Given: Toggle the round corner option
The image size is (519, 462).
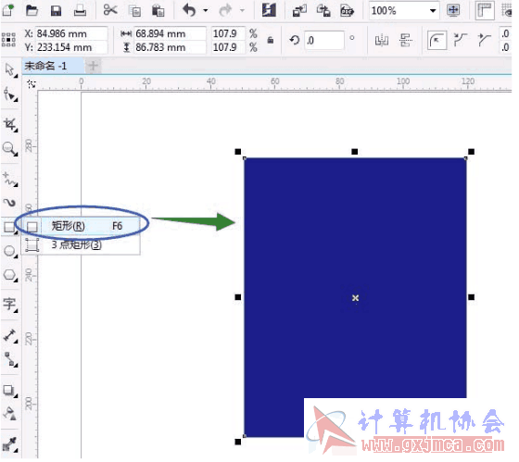Looking at the screenshot, I should 437,41.
